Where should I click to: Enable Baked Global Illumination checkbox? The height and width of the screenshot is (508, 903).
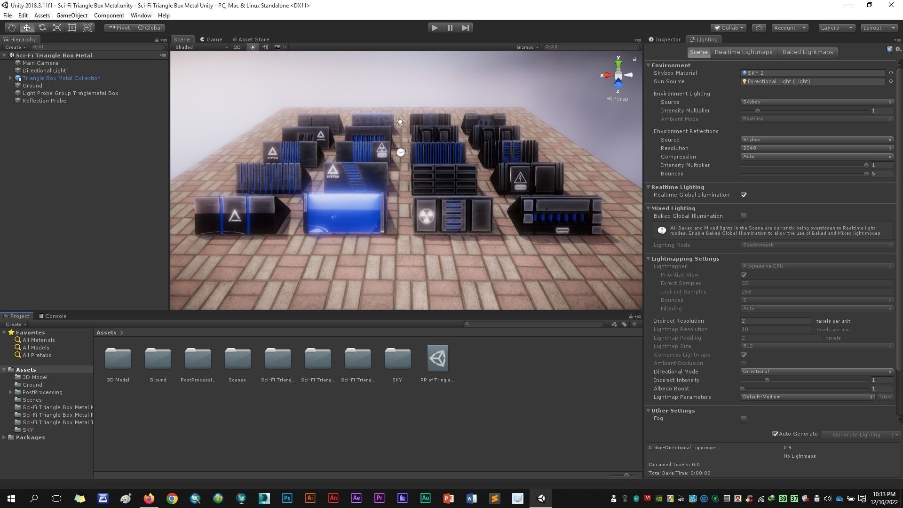point(744,216)
